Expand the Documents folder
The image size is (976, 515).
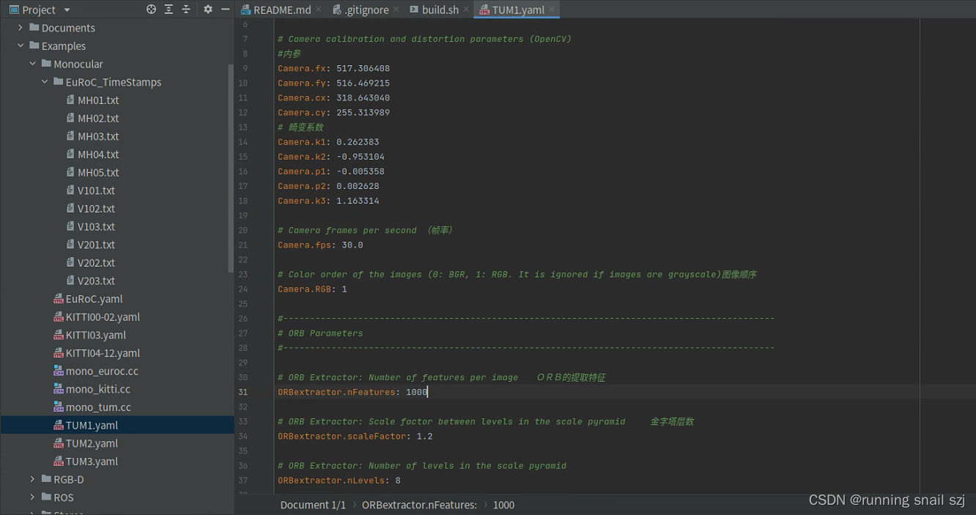tap(21, 28)
